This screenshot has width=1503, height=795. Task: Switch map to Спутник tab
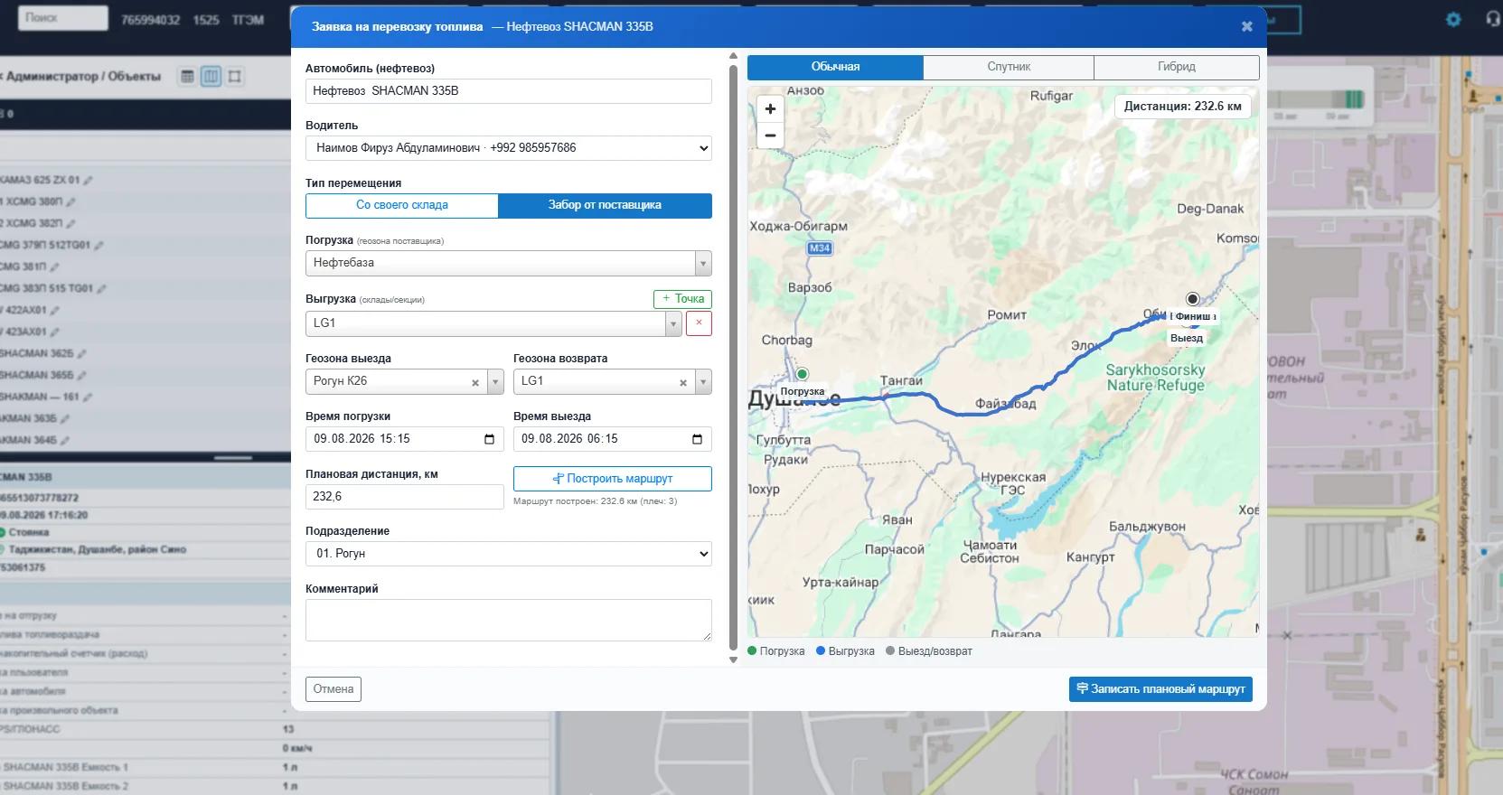(1009, 67)
